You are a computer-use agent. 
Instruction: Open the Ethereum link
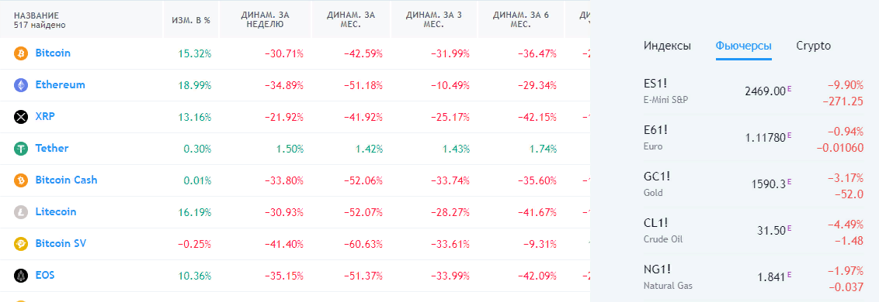click(x=60, y=85)
